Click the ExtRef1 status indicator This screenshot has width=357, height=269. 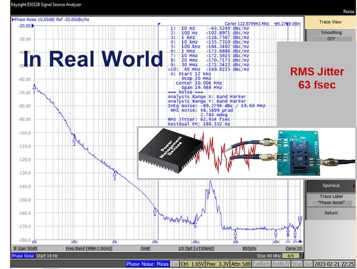pos(261,264)
